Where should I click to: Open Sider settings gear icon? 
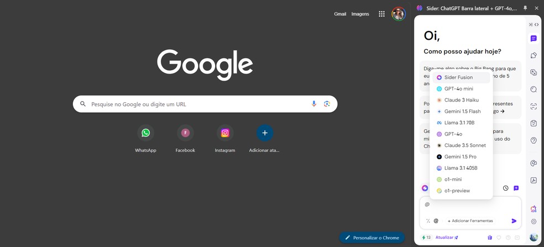[x=533, y=222]
